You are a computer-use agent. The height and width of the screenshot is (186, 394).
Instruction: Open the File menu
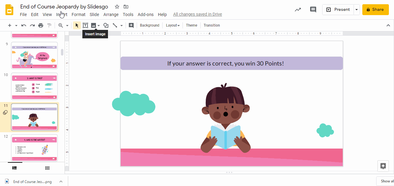pyautogui.click(x=23, y=14)
